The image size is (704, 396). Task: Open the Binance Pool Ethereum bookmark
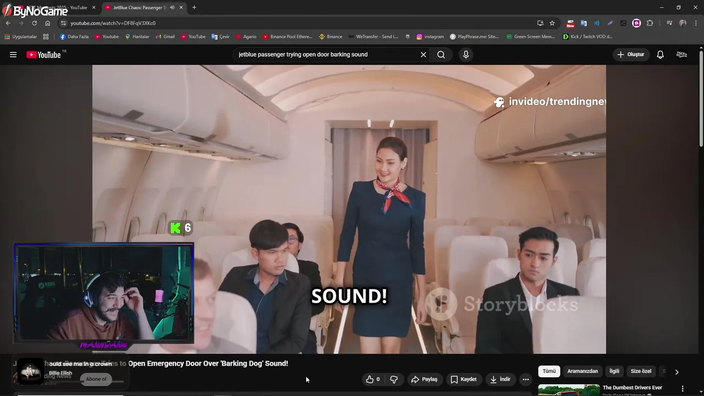tap(287, 37)
